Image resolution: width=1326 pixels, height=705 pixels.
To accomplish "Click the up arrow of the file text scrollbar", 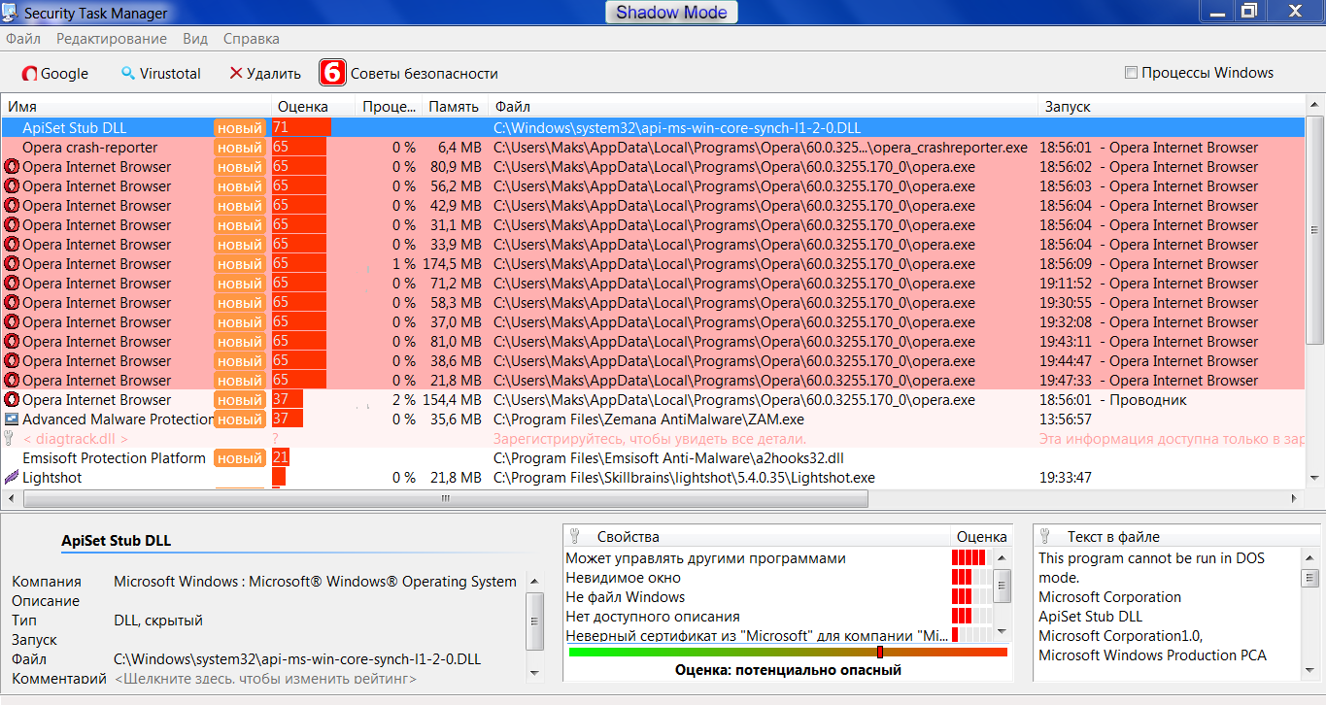I will click(1310, 556).
